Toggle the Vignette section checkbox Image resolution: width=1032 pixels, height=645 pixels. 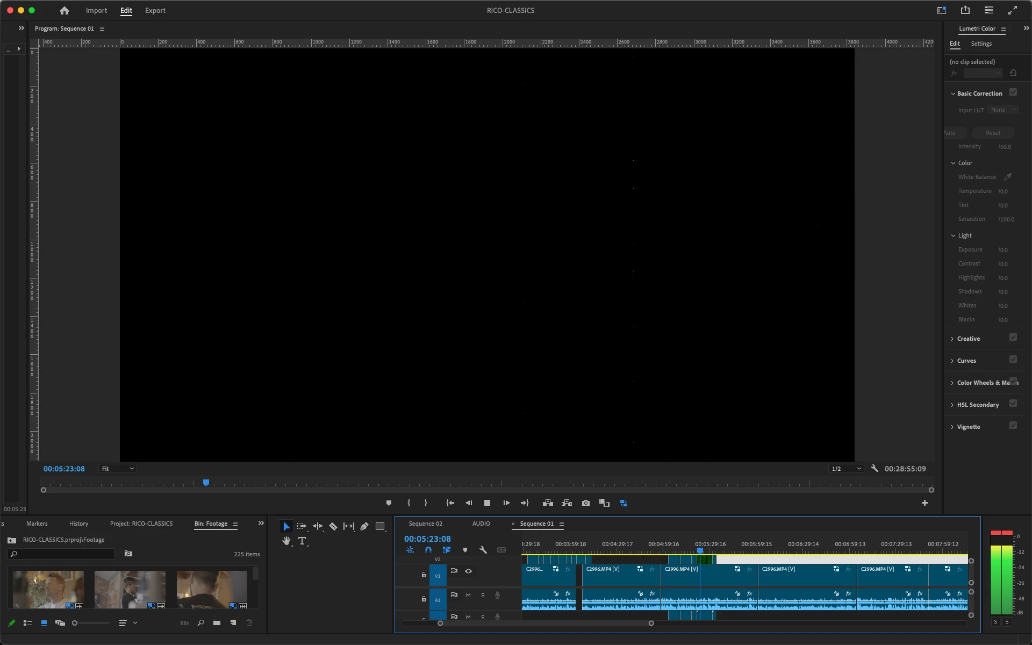[x=1013, y=426]
